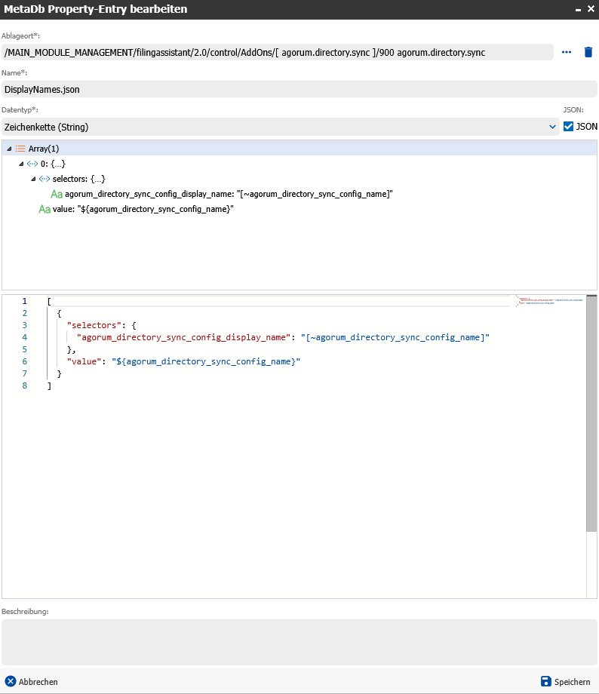This screenshot has width=599, height=694.
Task: Click the Aa string icon of the value row
Action: tap(45, 209)
